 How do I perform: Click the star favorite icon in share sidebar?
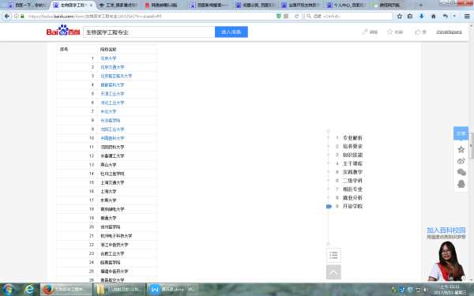click(x=461, y=149)
